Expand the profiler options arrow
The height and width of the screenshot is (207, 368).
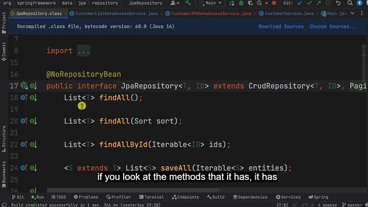[266, 3]
